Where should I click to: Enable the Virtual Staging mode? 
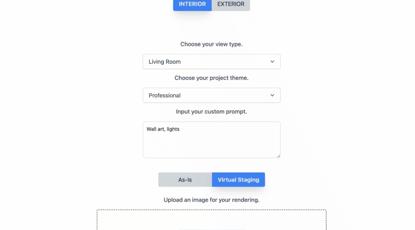(x=238, y=180)
